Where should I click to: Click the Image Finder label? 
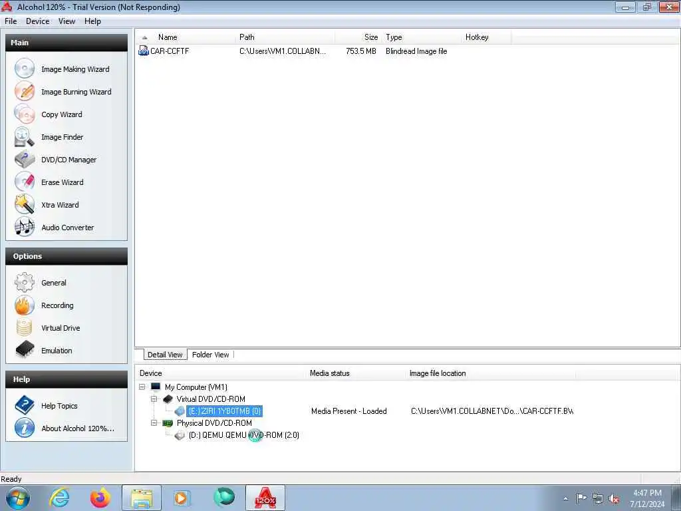point(62,137)
